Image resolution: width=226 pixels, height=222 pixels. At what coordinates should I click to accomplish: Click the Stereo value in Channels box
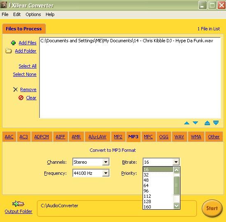(80, 162)
